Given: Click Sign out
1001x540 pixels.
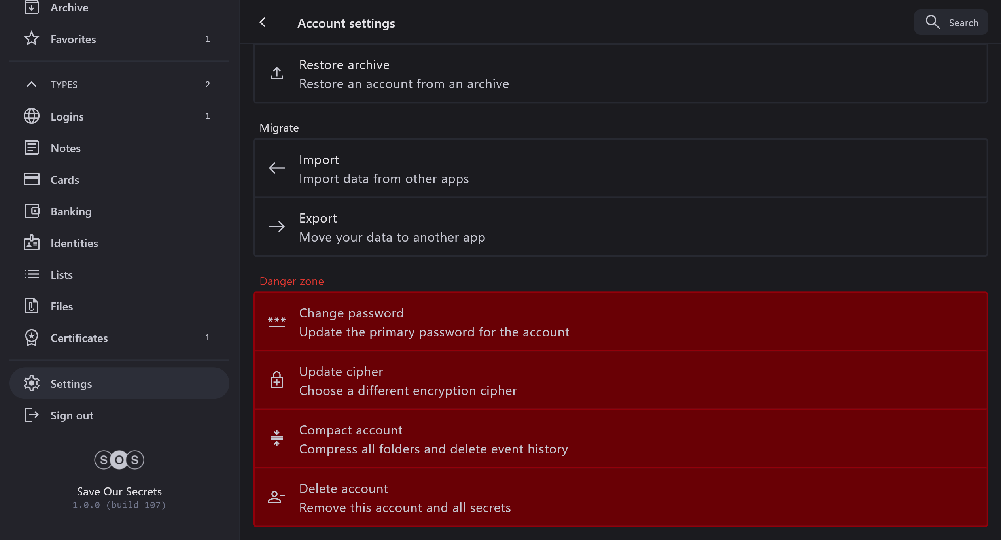Looking at the screenshot, I should pyautogui.click(x=72, y=415).
